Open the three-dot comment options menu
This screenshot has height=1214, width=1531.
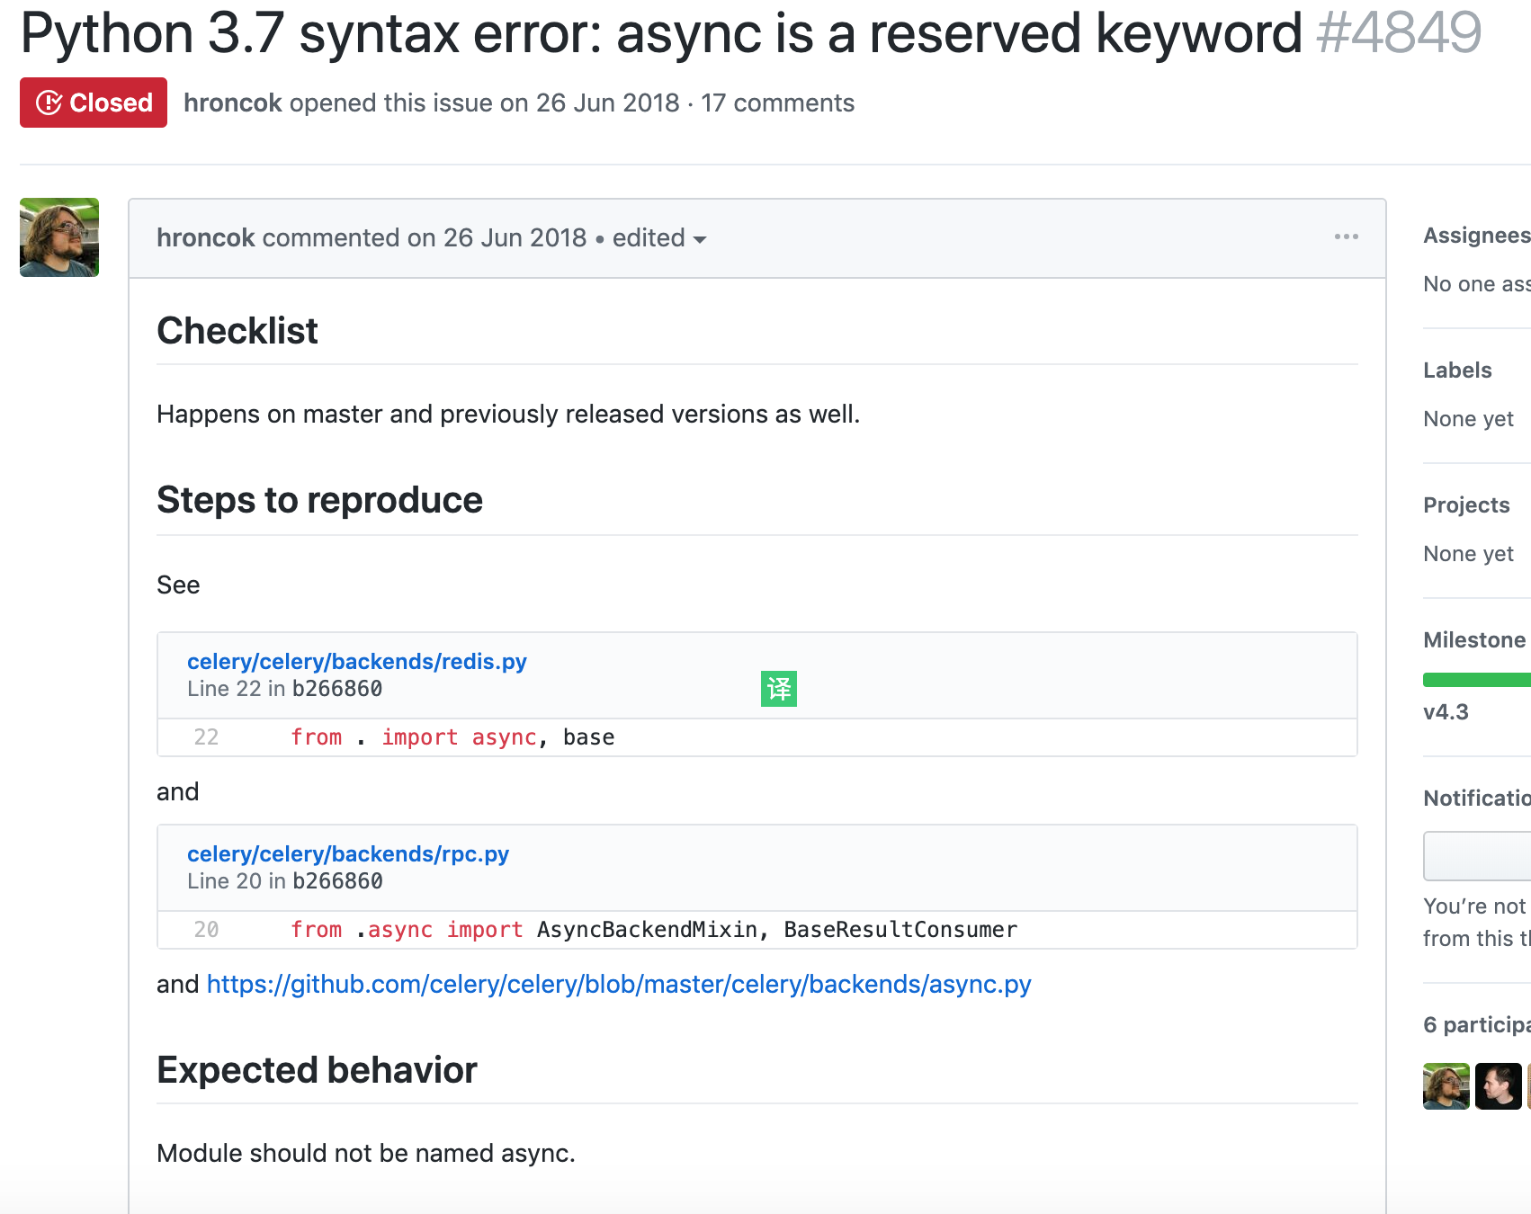(x=1346, y=237)
